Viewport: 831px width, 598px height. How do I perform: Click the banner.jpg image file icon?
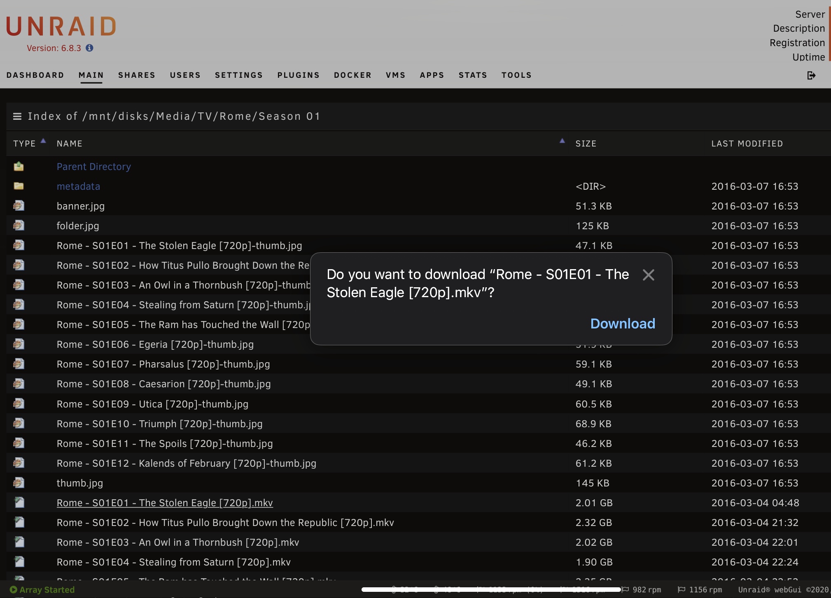pyautogui.click(x=19, y=206)
